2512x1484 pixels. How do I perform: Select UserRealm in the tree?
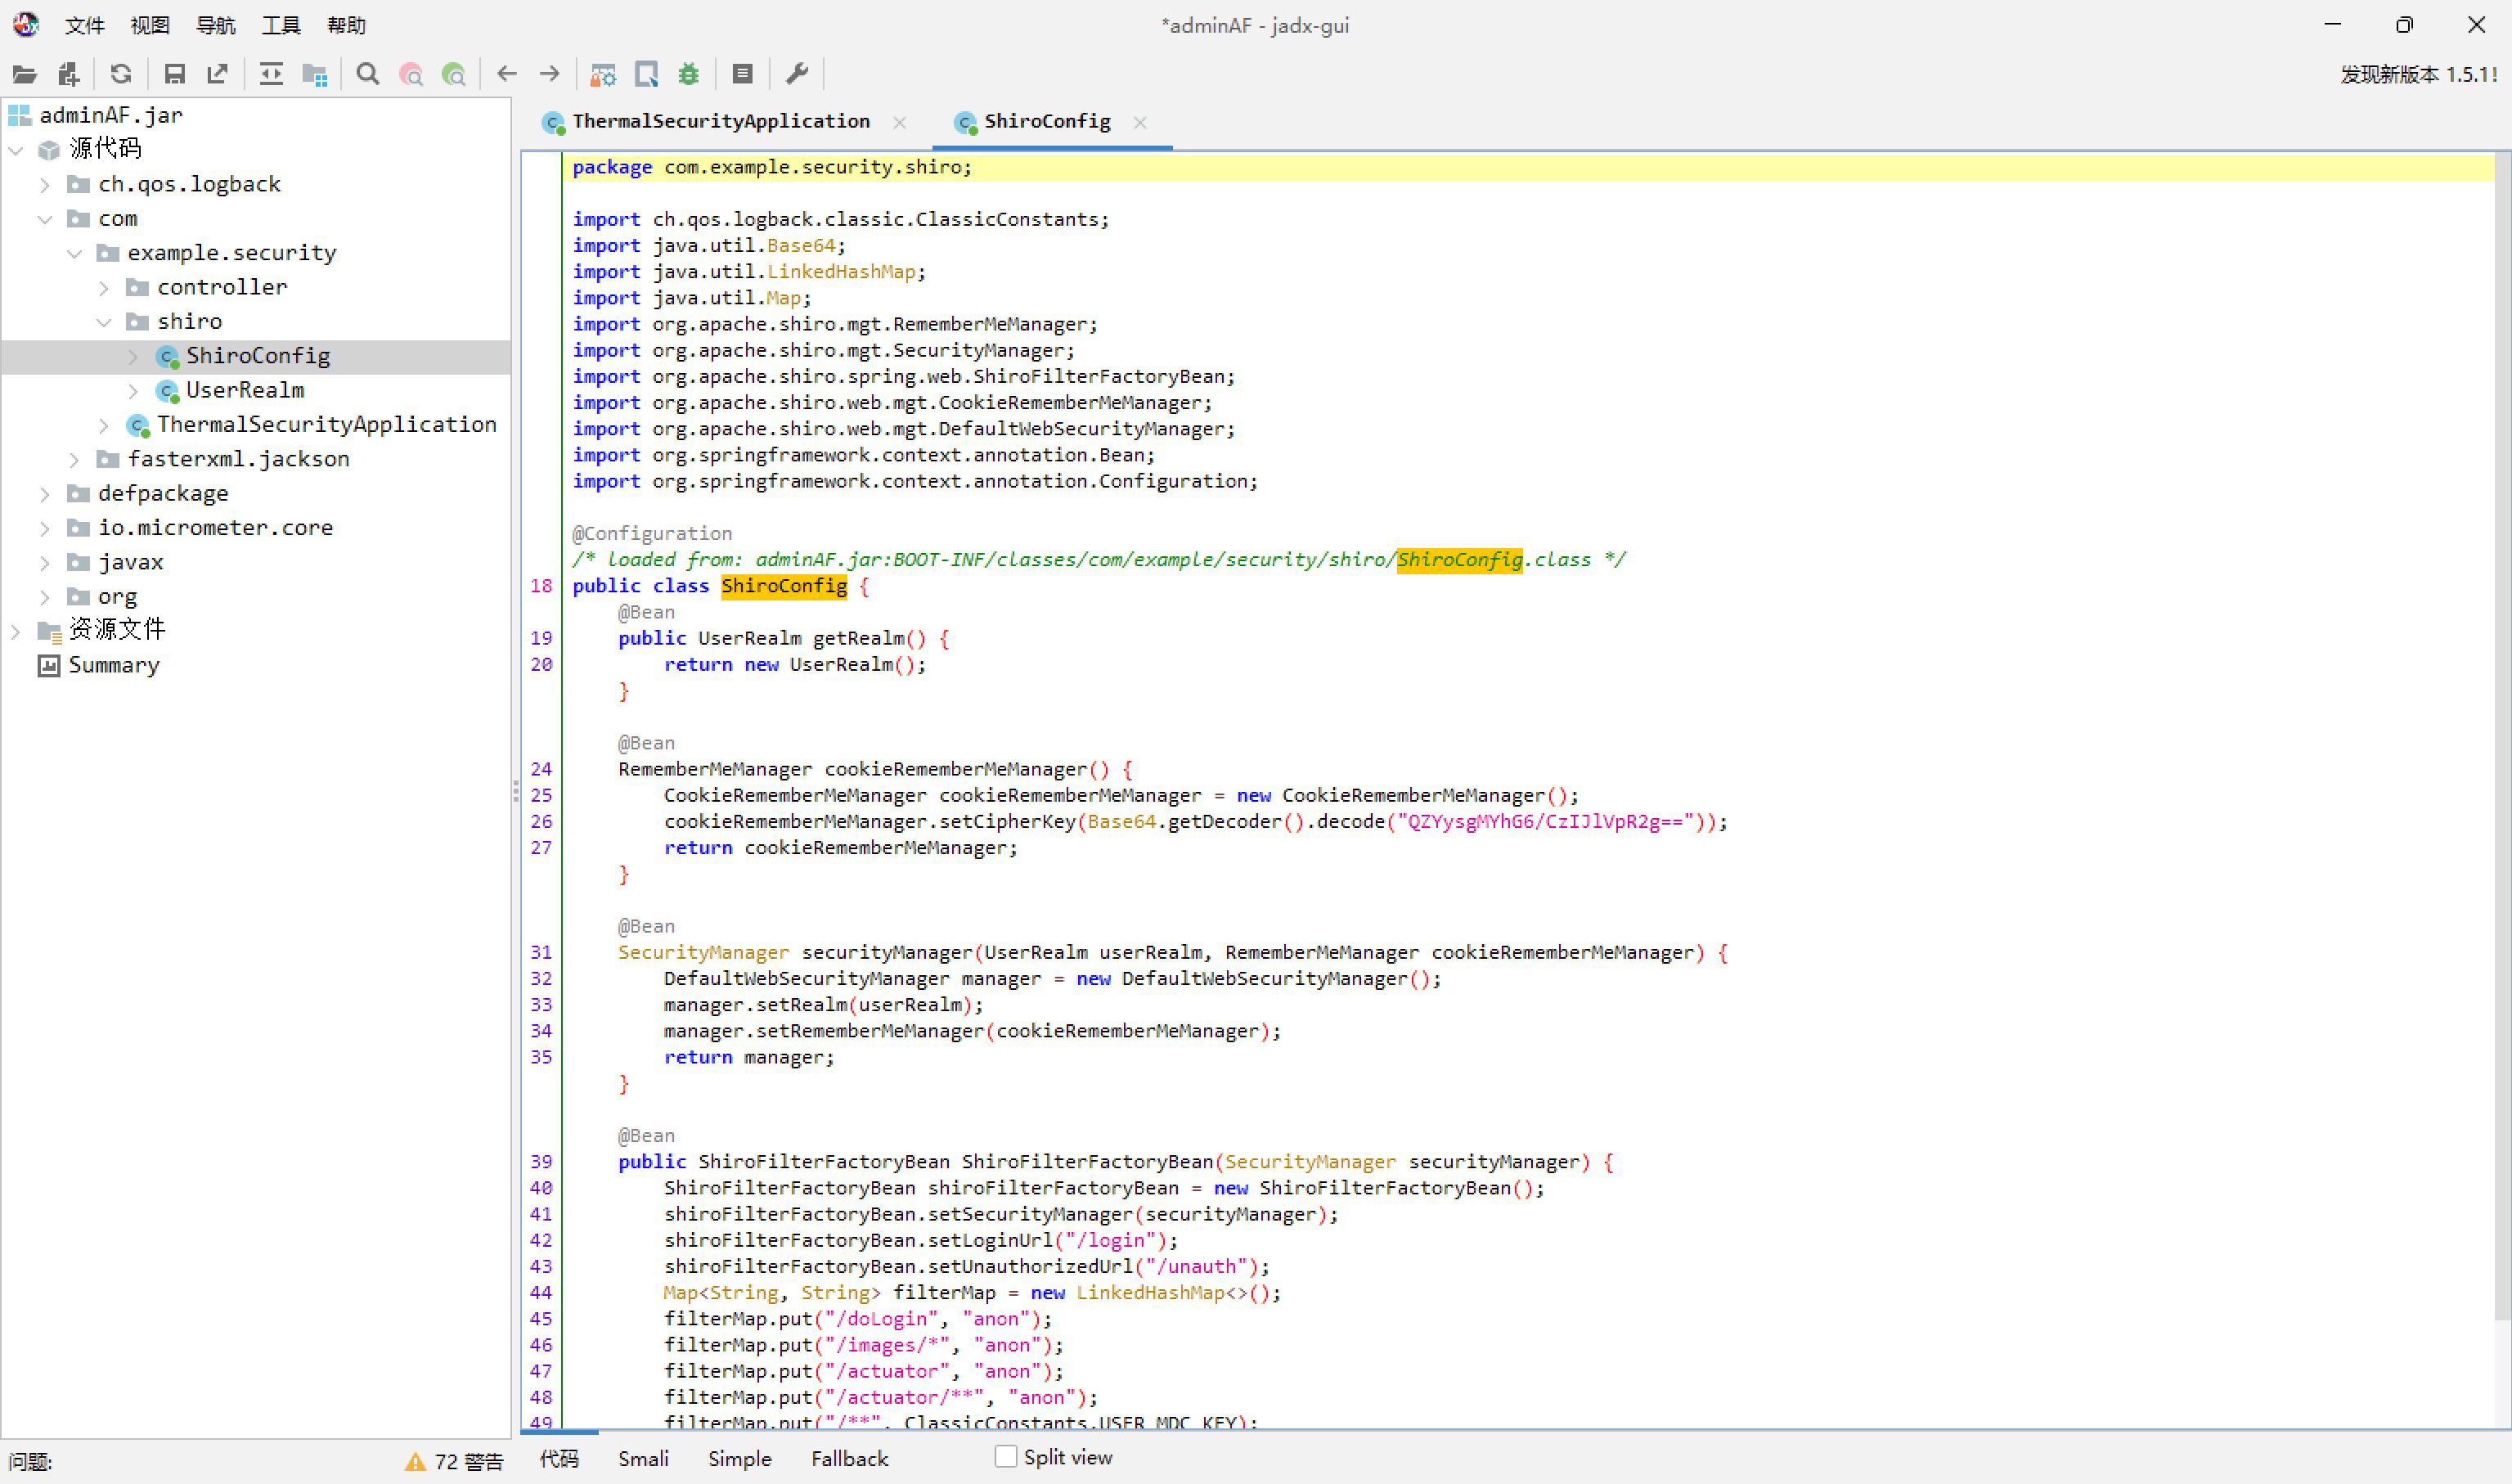coord(245,390)
